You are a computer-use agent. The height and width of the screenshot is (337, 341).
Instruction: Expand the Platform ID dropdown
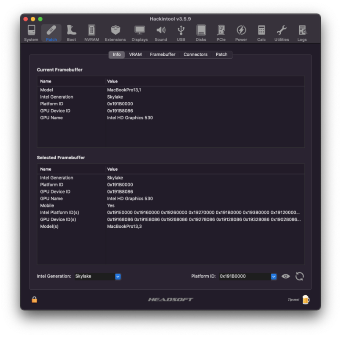coord(274,276)
